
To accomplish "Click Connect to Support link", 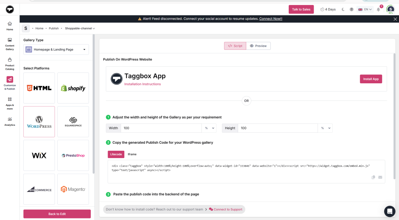I will 226,209.
